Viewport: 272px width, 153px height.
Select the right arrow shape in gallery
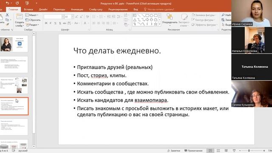(x=147, y=20)
